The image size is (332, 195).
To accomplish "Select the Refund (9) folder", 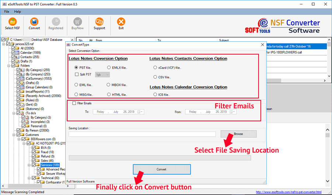I will tap(48, 156).
